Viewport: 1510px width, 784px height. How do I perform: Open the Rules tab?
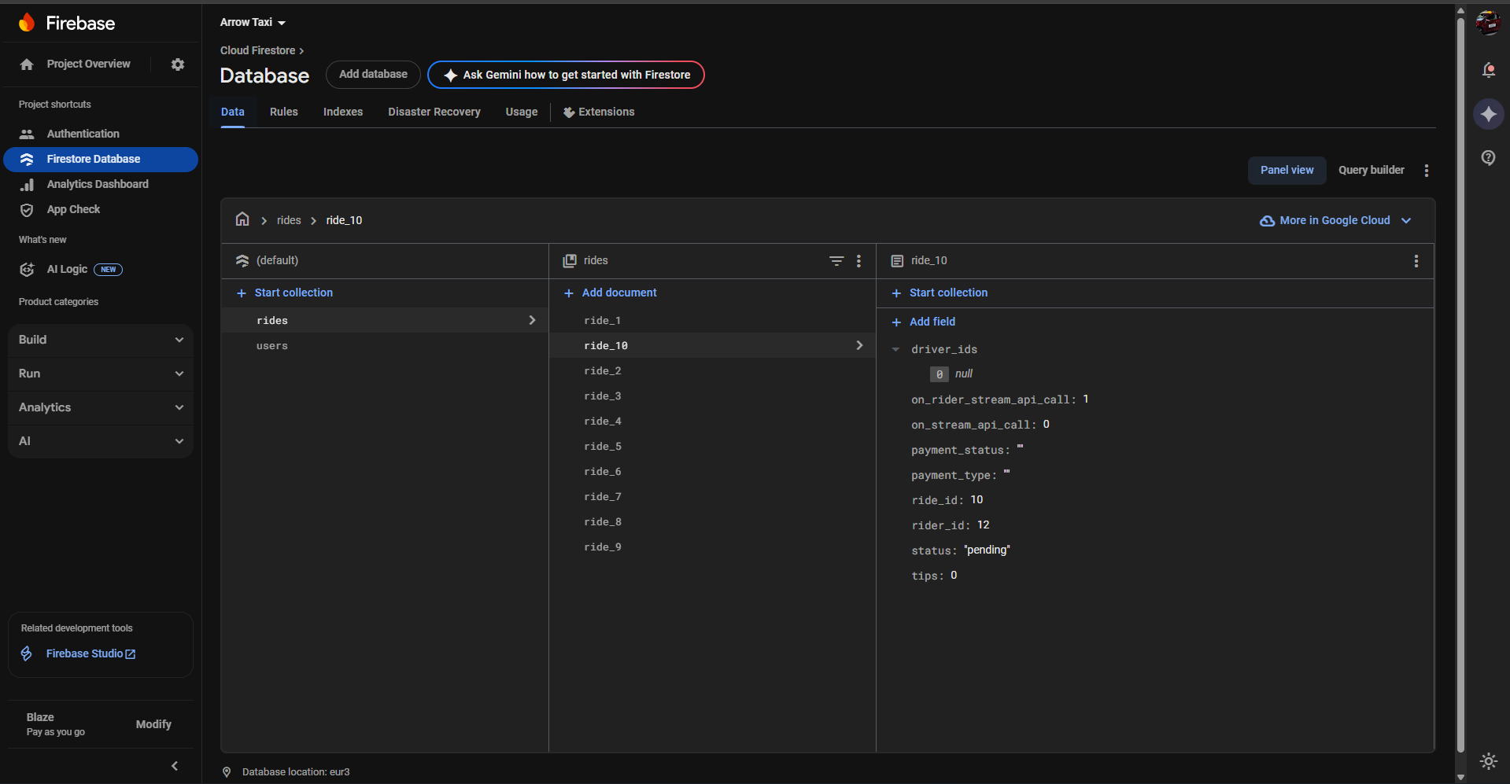(x=283, y=112)
